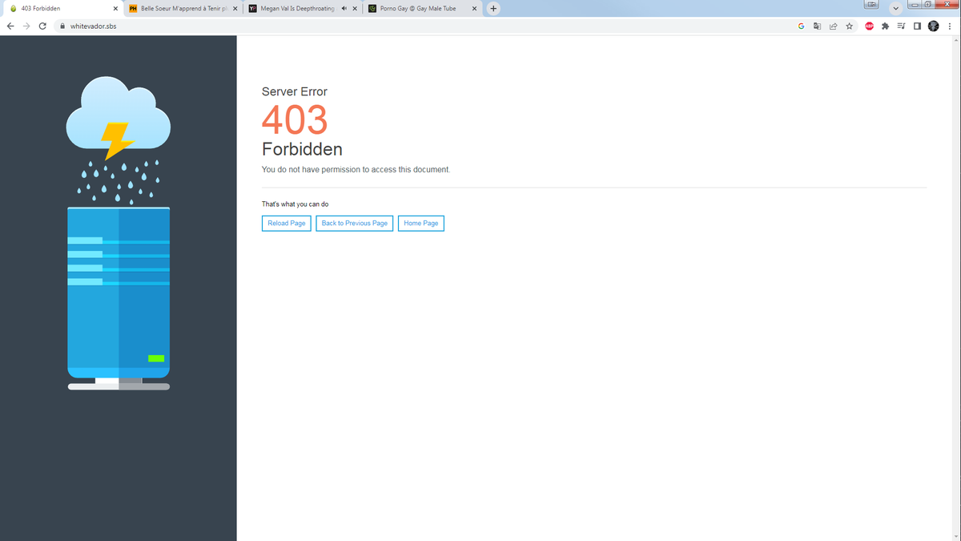Reload the page with the toolbar refresh icon
The width and height of the screenshot is (961, 541).
(x=42, y=26)
